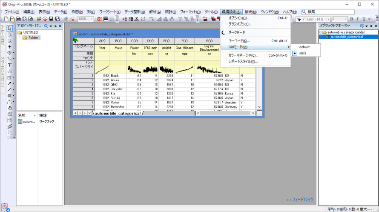This screenshot has height=212, width=379.
Task: Click the New Workbook toolbar icon
Action: coord(18,19)
